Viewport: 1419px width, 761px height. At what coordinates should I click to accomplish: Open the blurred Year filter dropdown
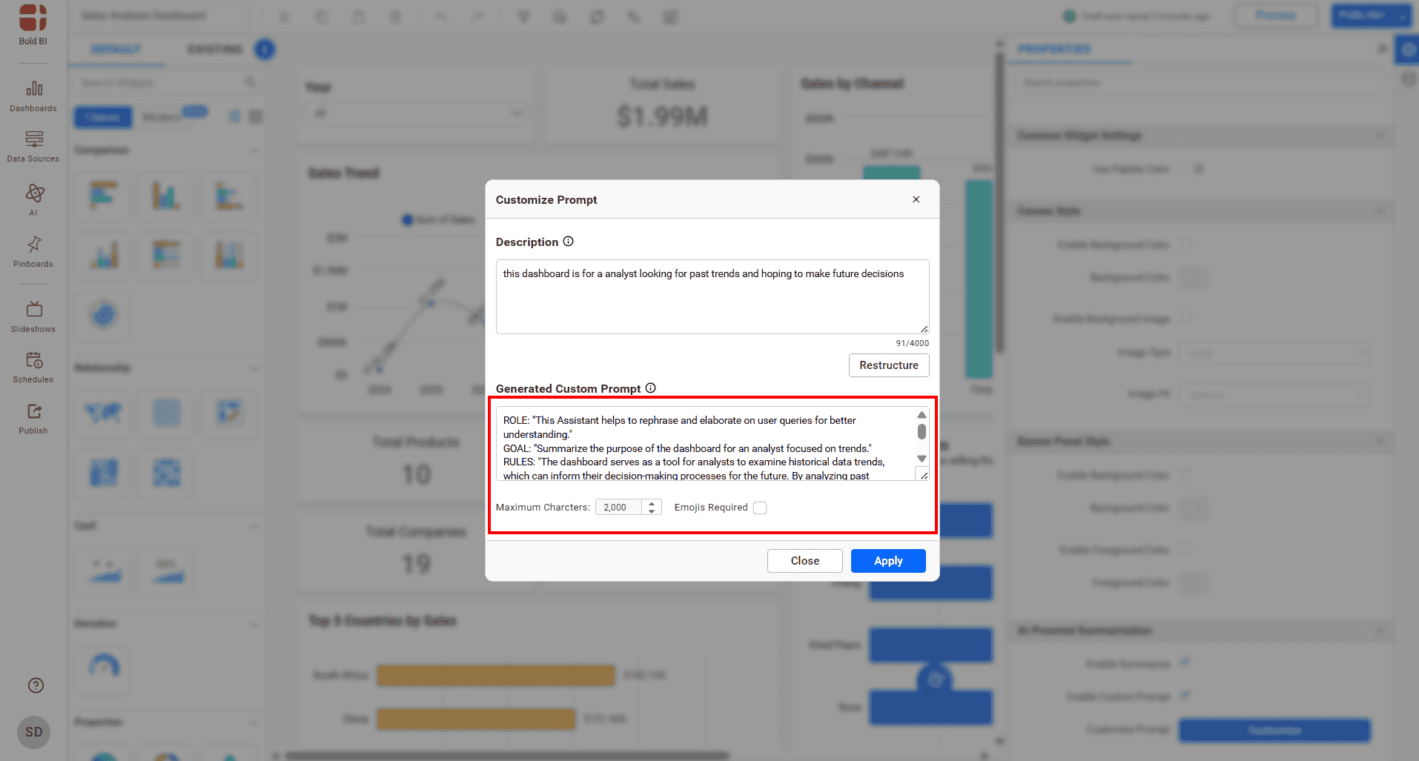point(418,113)
